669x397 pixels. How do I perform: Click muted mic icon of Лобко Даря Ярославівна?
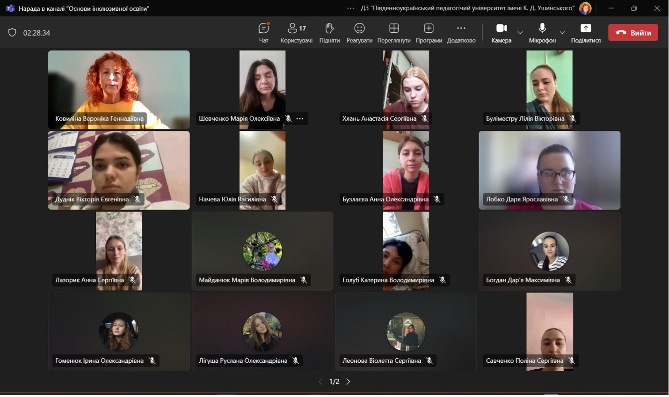pos(566,199)
